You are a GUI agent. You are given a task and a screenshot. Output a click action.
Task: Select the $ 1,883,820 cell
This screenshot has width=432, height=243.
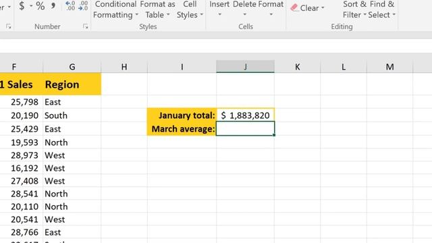click(245, 115)
